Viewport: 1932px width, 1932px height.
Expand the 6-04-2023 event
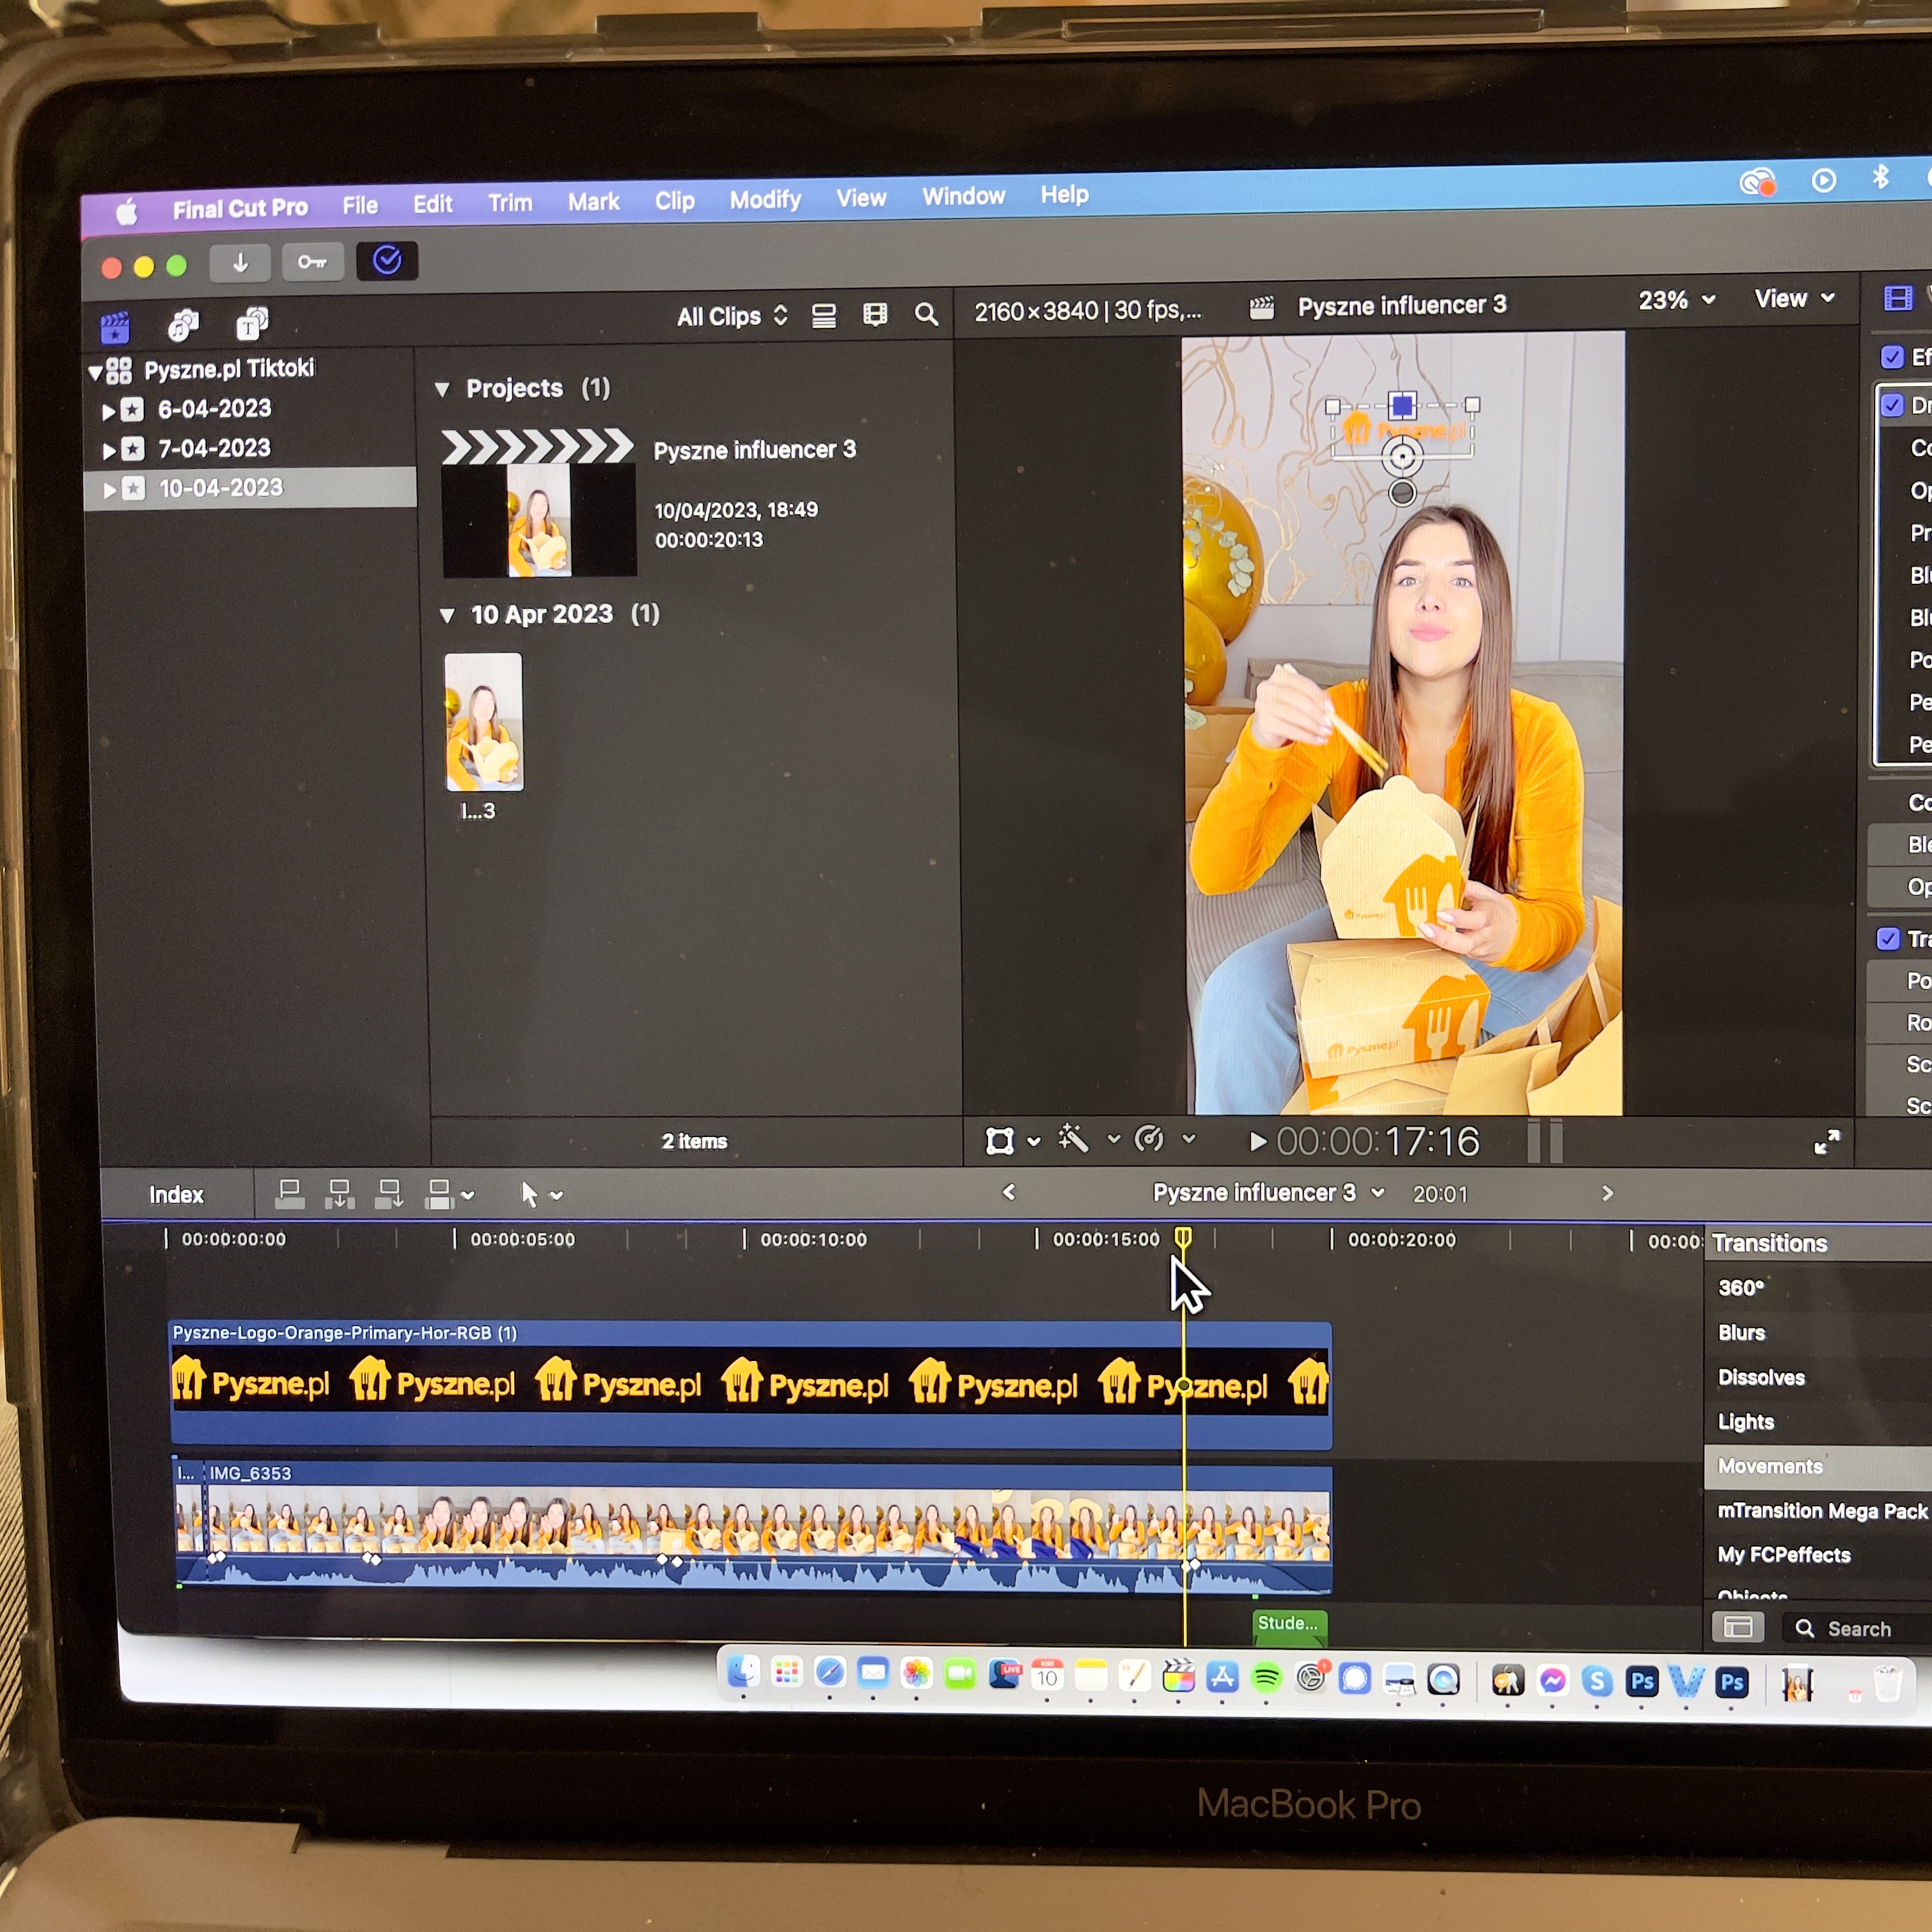click(109, 411)
